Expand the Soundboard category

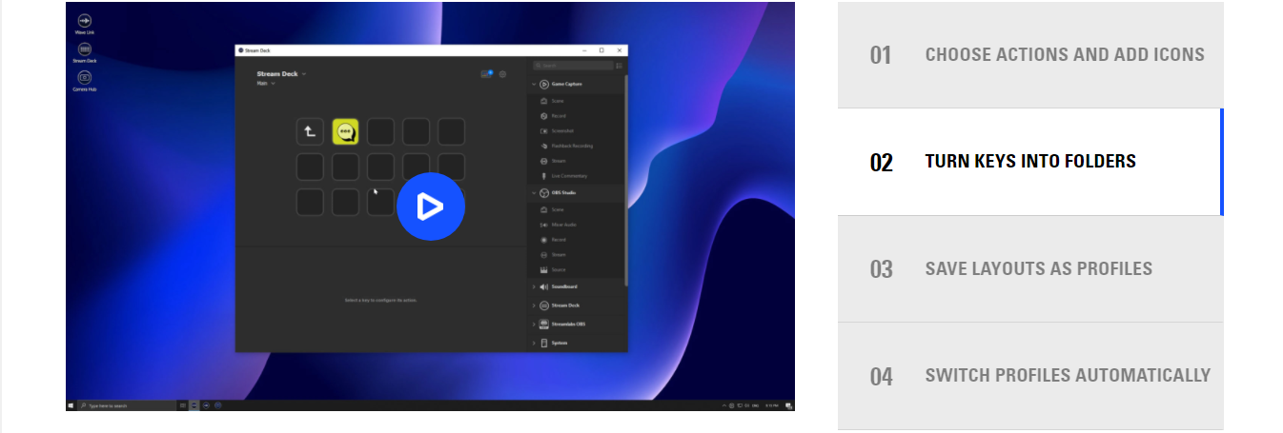pyautogui.click(x=533, y=286)
